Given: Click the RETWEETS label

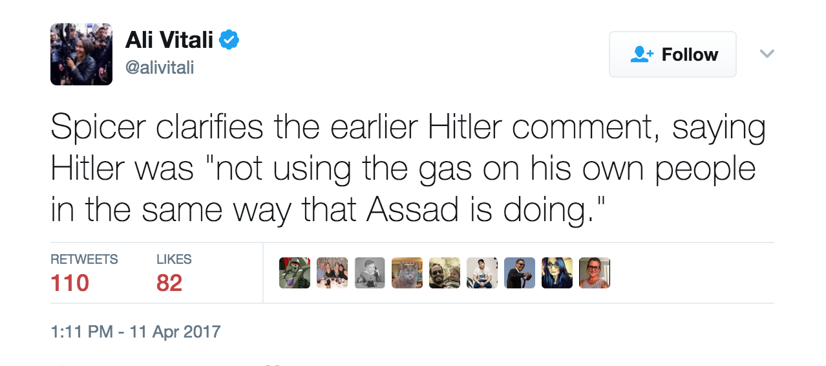Looking at the screenshot, I should 84,260.
